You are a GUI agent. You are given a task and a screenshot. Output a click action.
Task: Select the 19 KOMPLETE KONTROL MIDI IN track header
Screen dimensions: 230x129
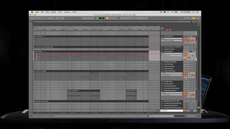pos(172,108)
